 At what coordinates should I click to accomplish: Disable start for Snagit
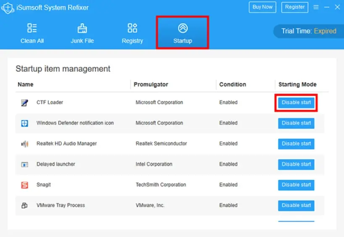point(296,185)
